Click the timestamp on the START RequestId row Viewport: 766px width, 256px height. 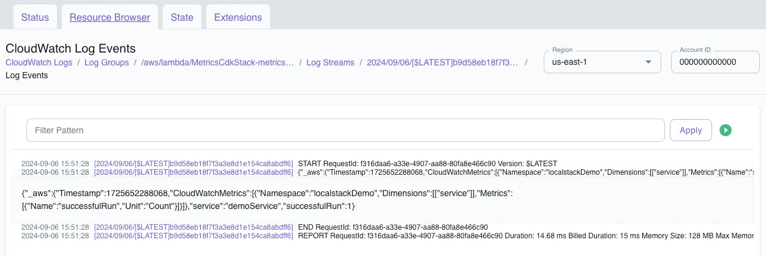(x=55, y=164)
